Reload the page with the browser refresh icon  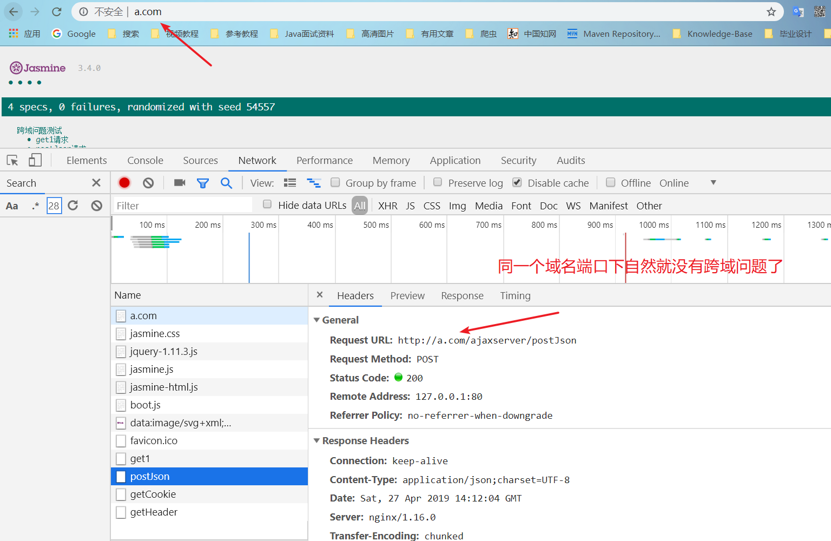[56, 11]
